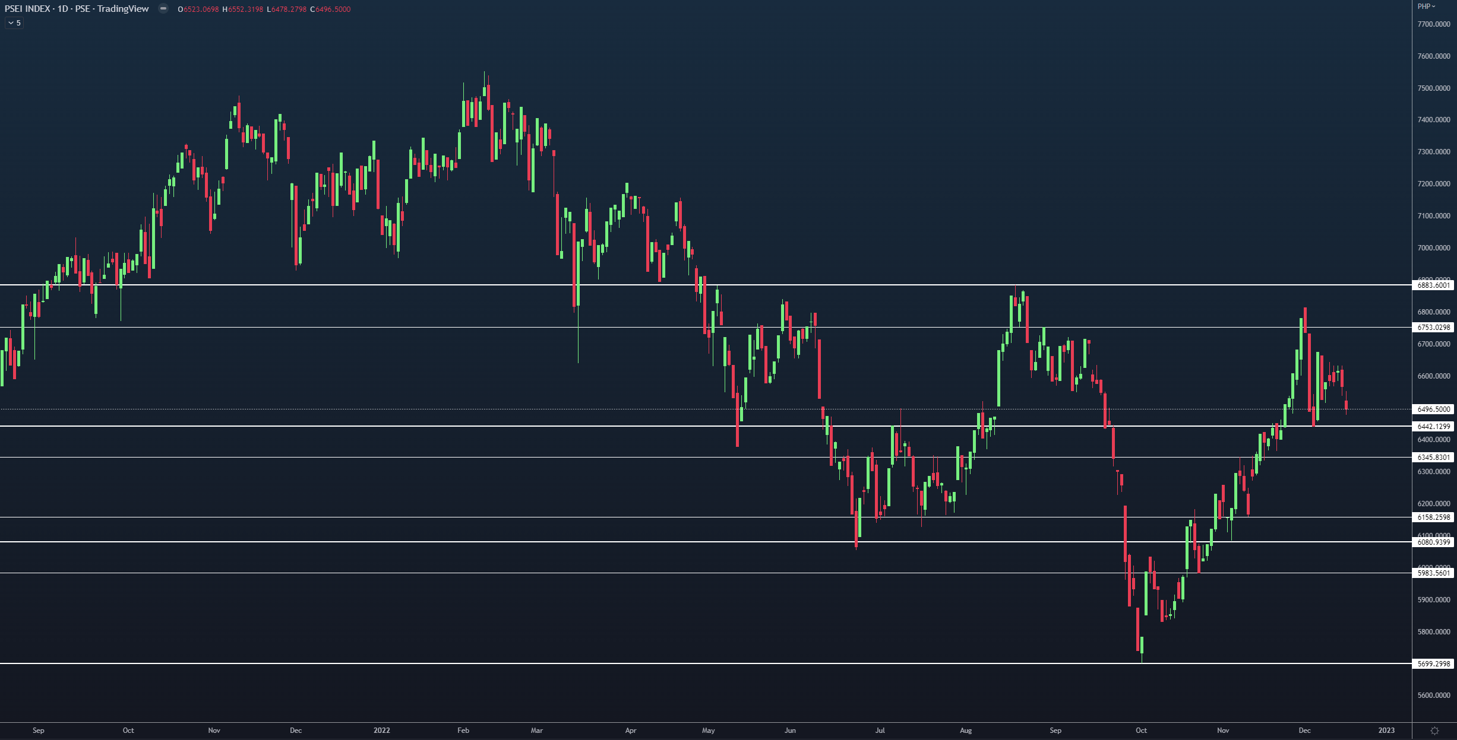Select the 6442.1299 support level label
Image resolution: width=1457 pixels, height=740 pixels.
pos(1433,427)
